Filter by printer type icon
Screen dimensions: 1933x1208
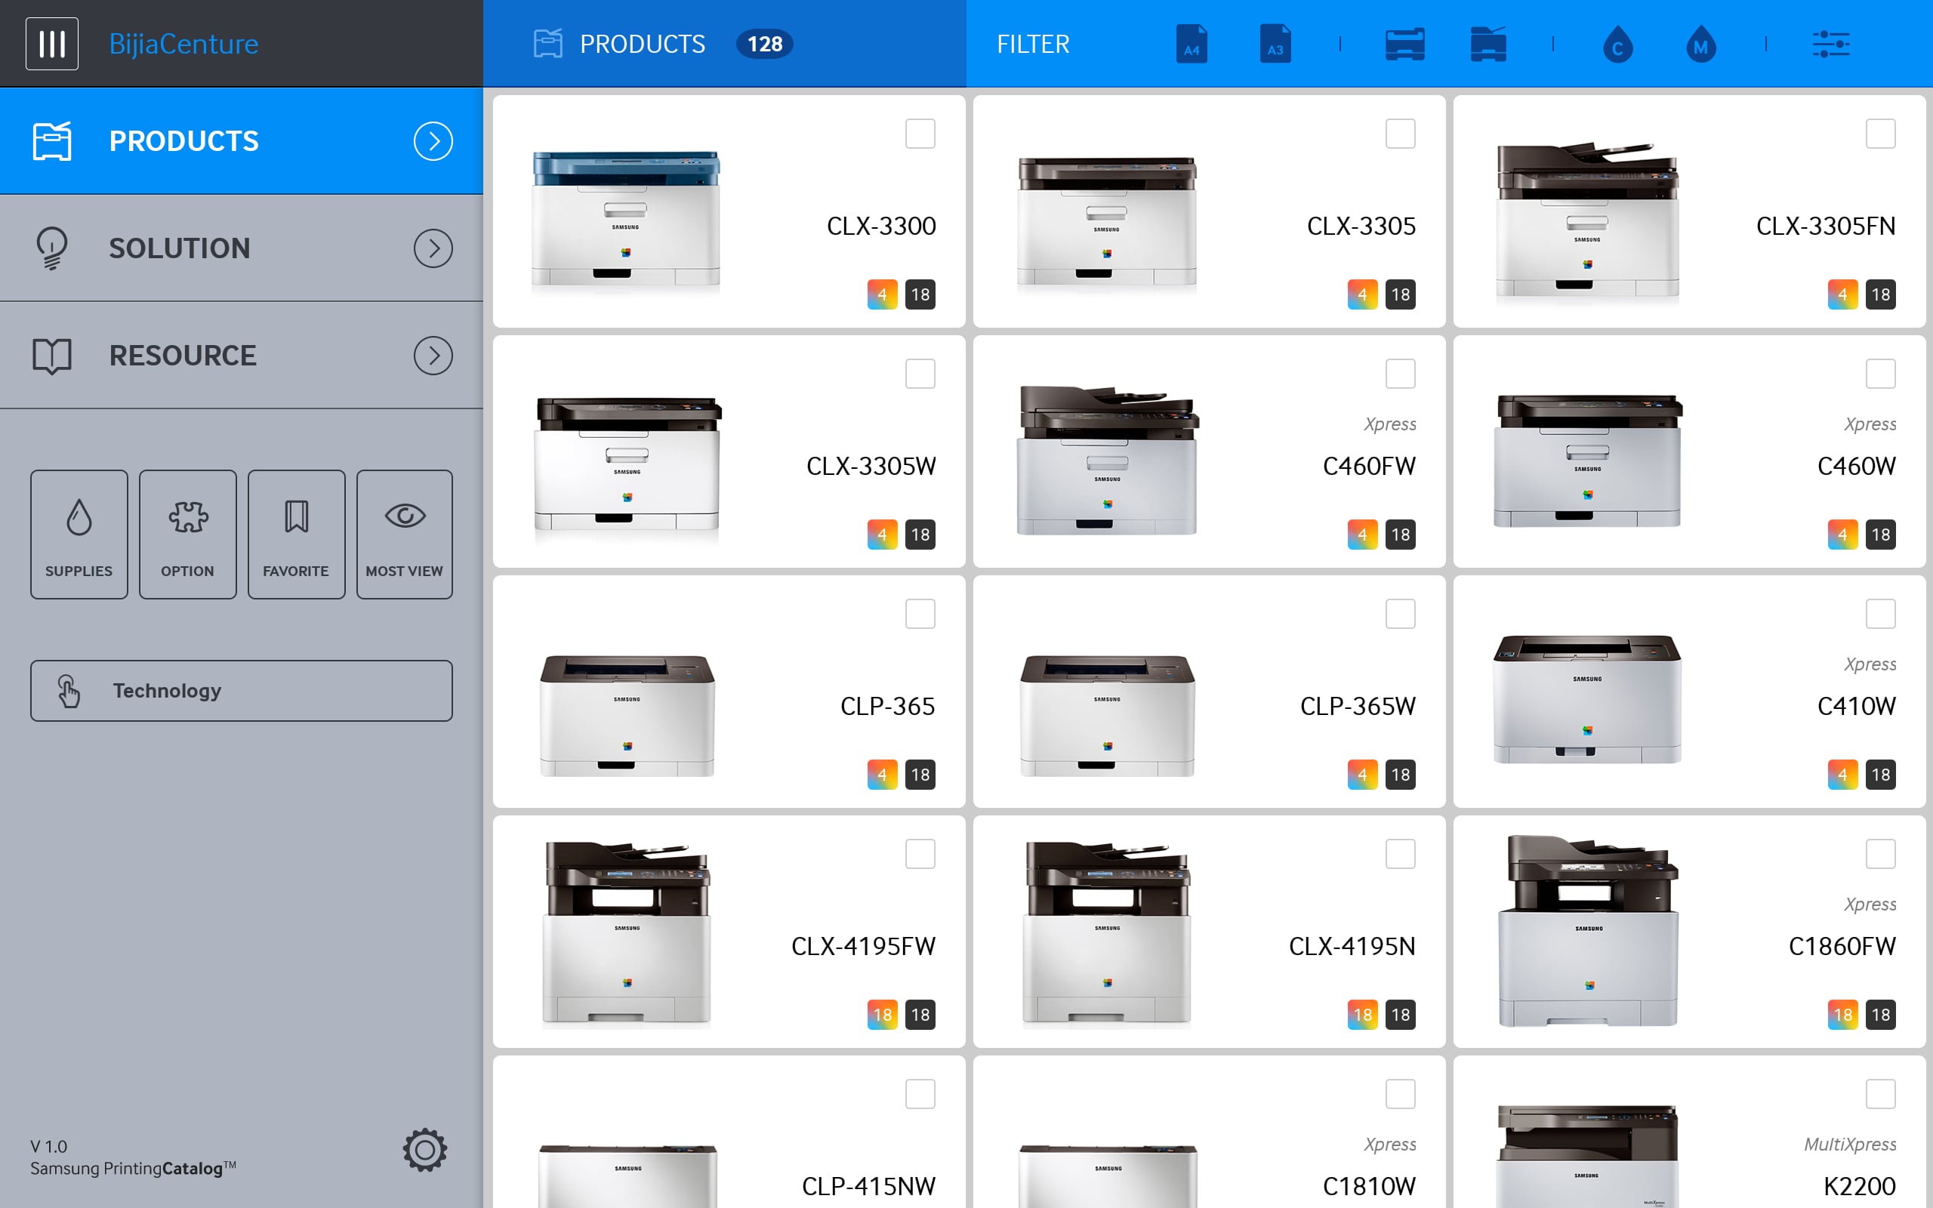click(x=1404, y=44)
